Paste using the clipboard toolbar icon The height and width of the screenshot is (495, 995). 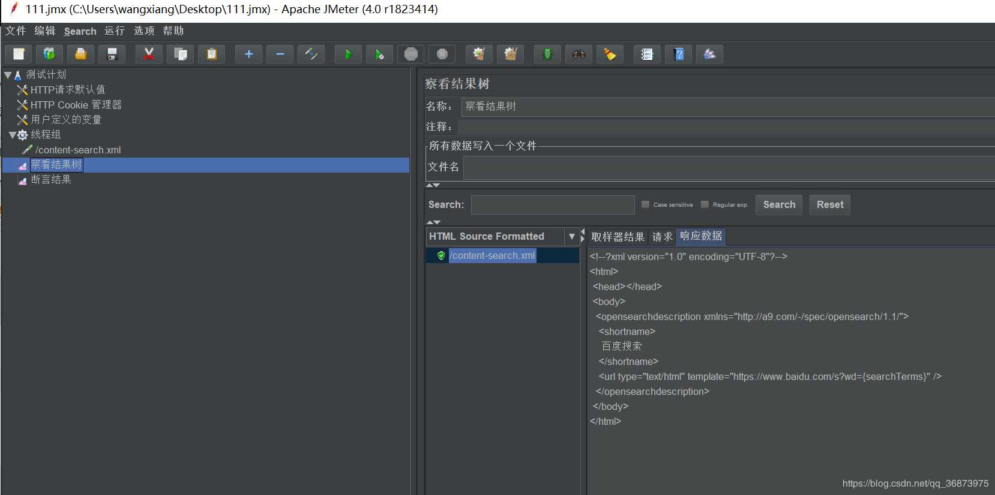[x=211, y=54]
